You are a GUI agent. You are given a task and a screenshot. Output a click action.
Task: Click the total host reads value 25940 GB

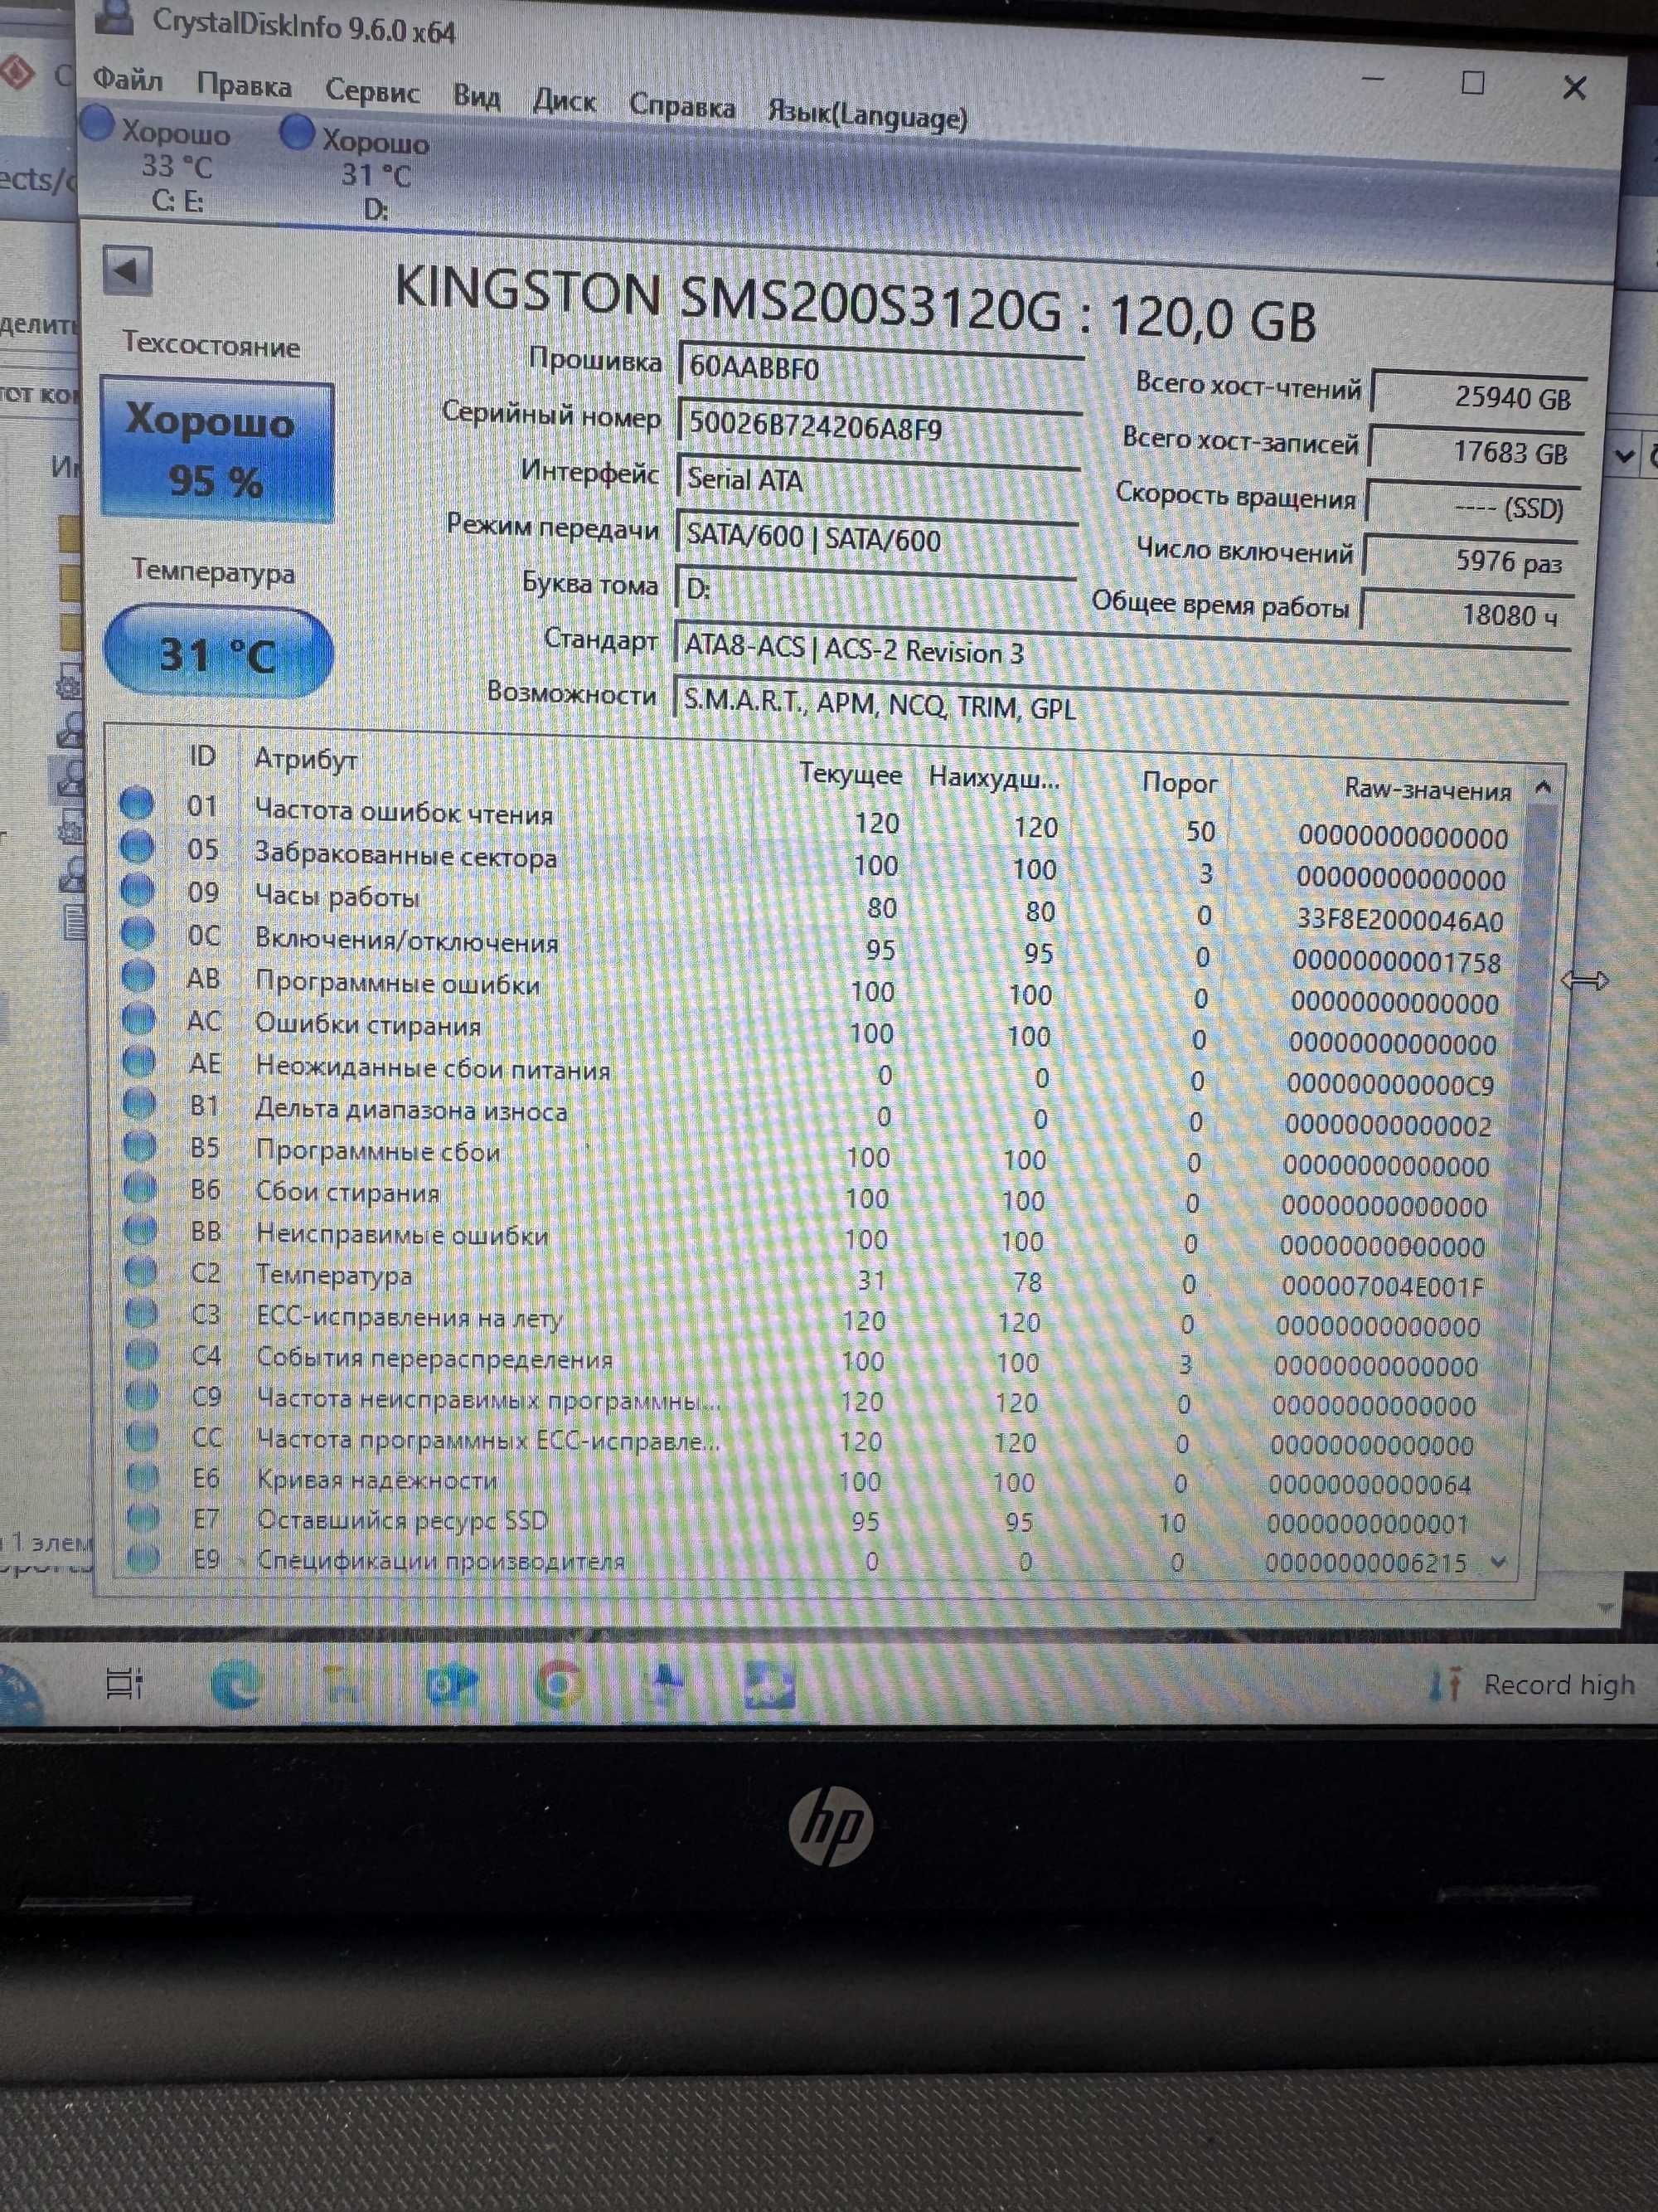1477,394
